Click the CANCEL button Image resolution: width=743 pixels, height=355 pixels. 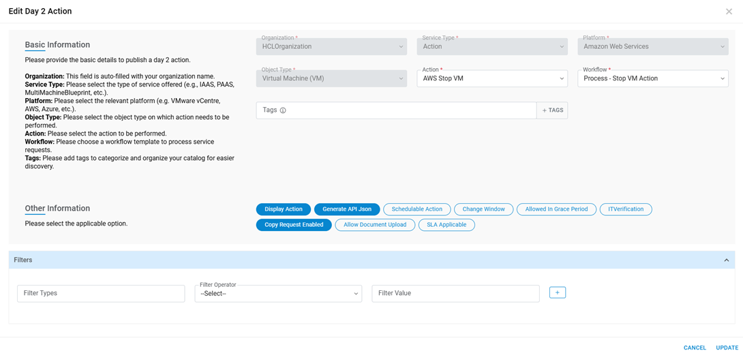pos(695,348)
